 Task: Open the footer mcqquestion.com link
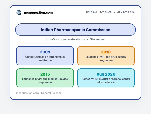[x=27, y=93]
